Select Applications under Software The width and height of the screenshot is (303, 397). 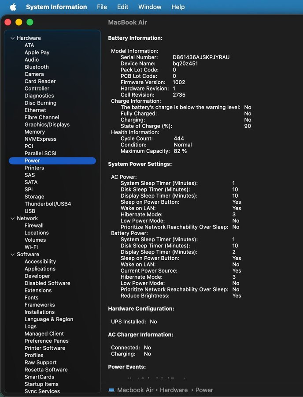click(x=40, y=269)
